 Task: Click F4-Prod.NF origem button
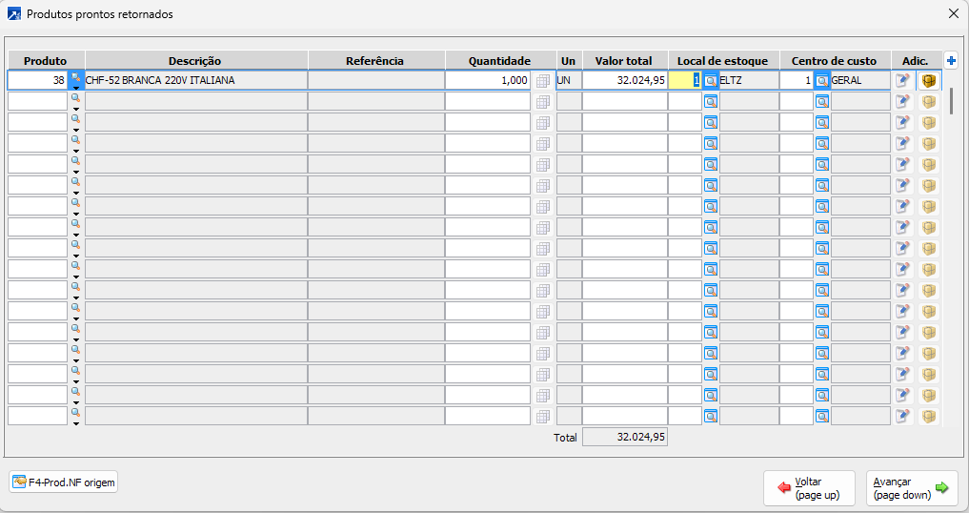click(x=64, y=482)
